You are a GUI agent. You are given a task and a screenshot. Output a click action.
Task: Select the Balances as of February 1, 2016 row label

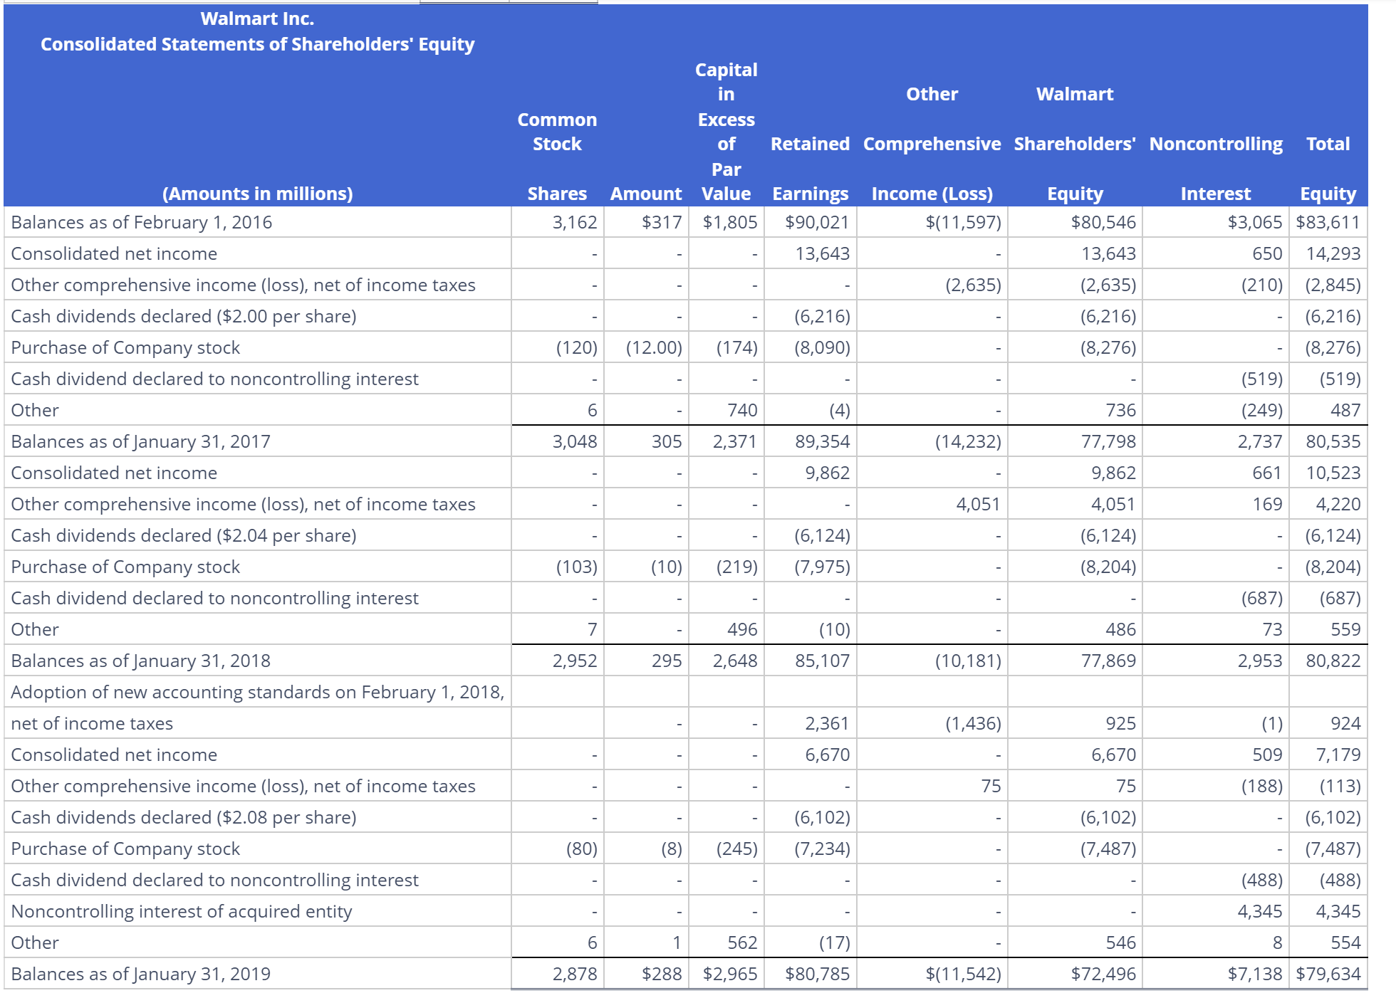pyautogui.click(x=139, y=221)
